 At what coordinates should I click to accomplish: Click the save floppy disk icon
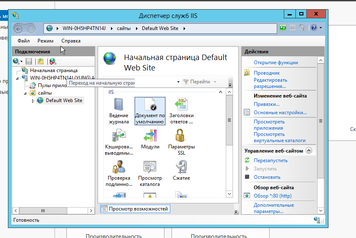pyautogui.click(x=29, y=61)
